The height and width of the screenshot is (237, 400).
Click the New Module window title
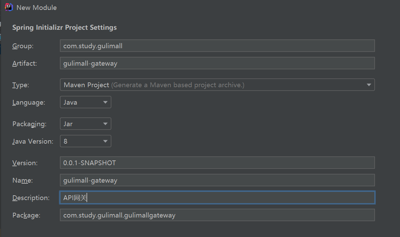(37, 8)
